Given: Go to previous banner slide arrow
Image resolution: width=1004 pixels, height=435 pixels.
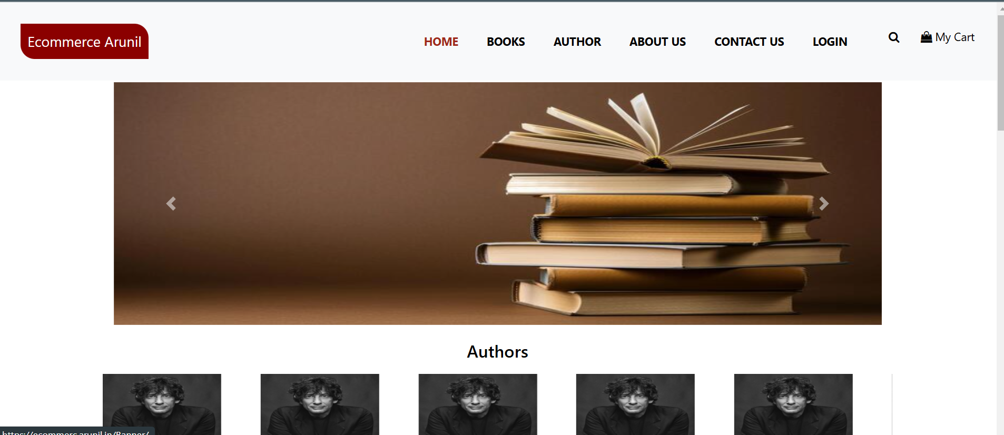Looking at the screenshot, I should click(x=171, y=203).
